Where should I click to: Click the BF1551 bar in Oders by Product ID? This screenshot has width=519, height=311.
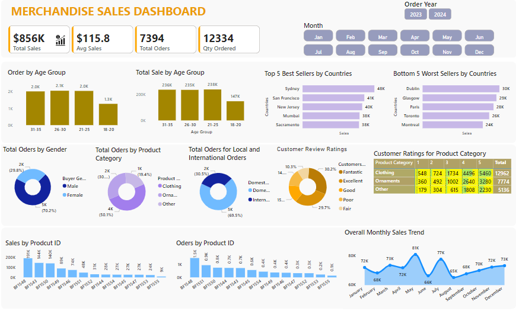point(206,271)
